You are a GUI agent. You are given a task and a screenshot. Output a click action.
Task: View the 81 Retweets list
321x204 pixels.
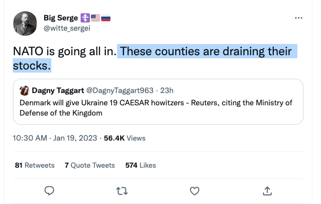coord(35,165)
